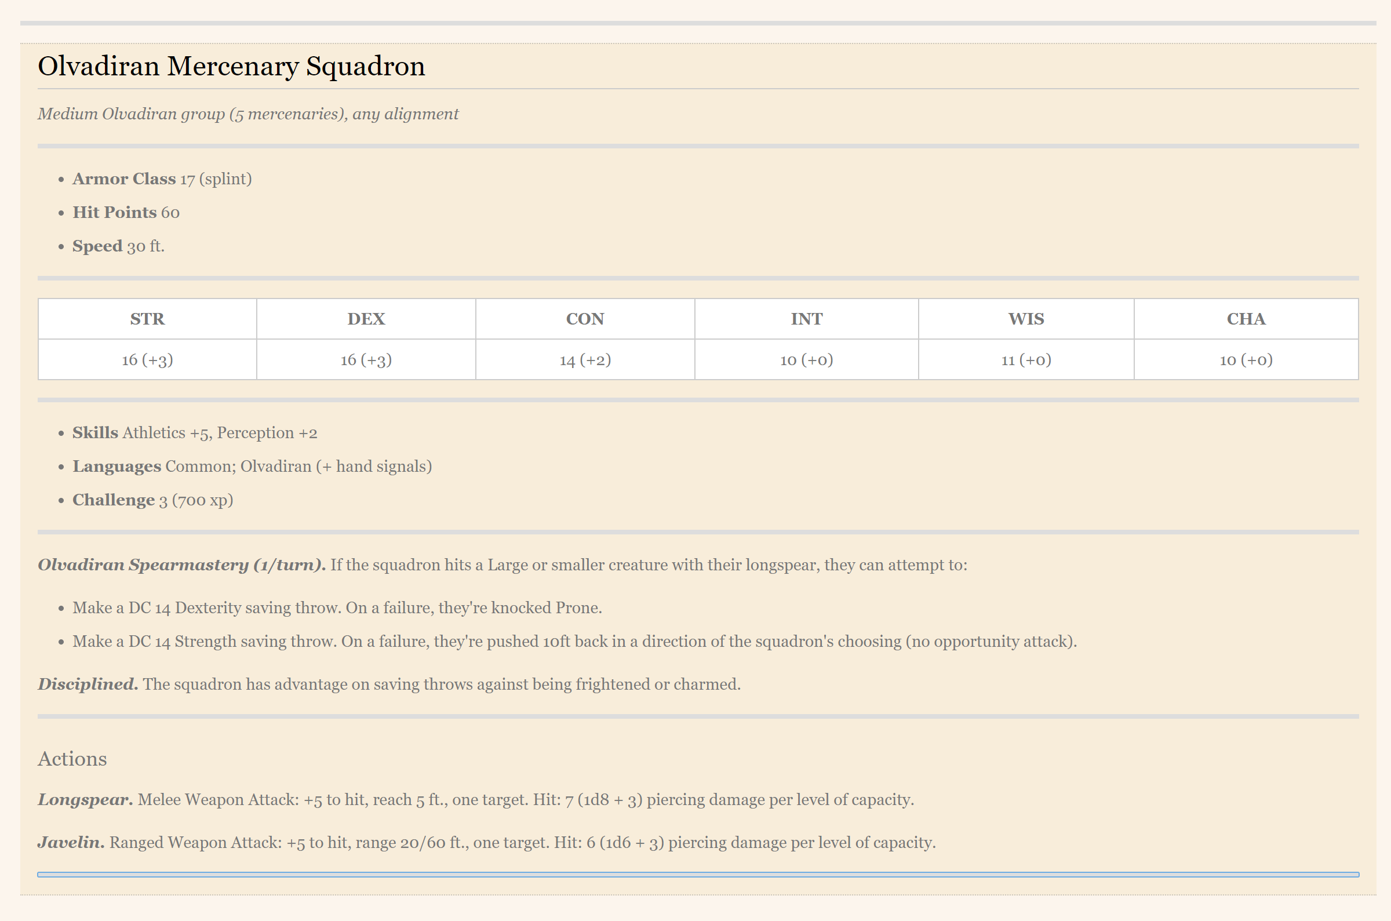Click the Olvadiran Mercenary Squadron title

[231, 66]
